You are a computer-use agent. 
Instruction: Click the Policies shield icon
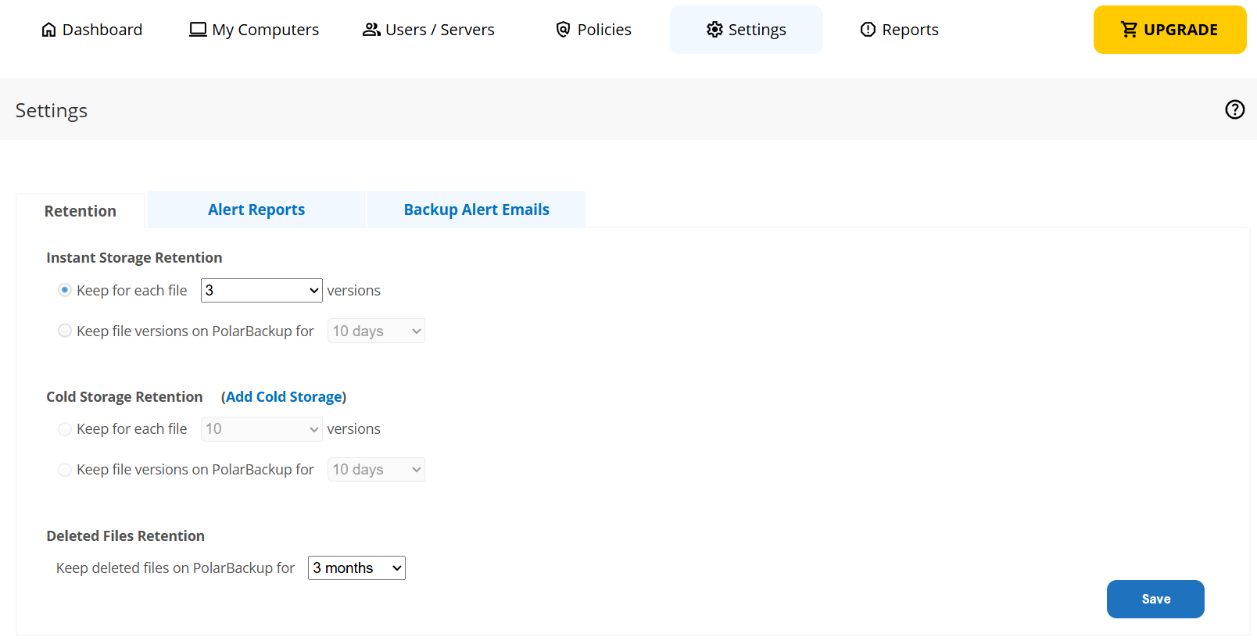click(x=563, y=30)
